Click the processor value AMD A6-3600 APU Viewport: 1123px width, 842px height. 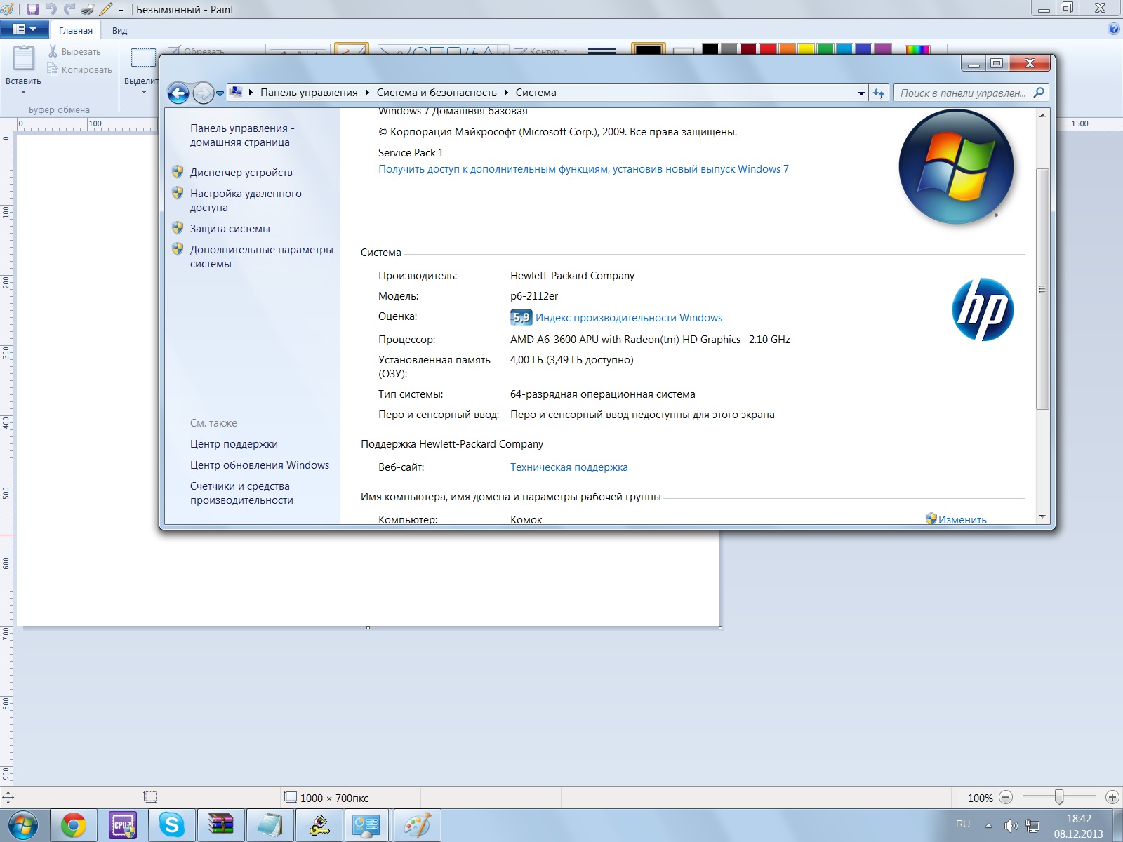coord(650,340)
